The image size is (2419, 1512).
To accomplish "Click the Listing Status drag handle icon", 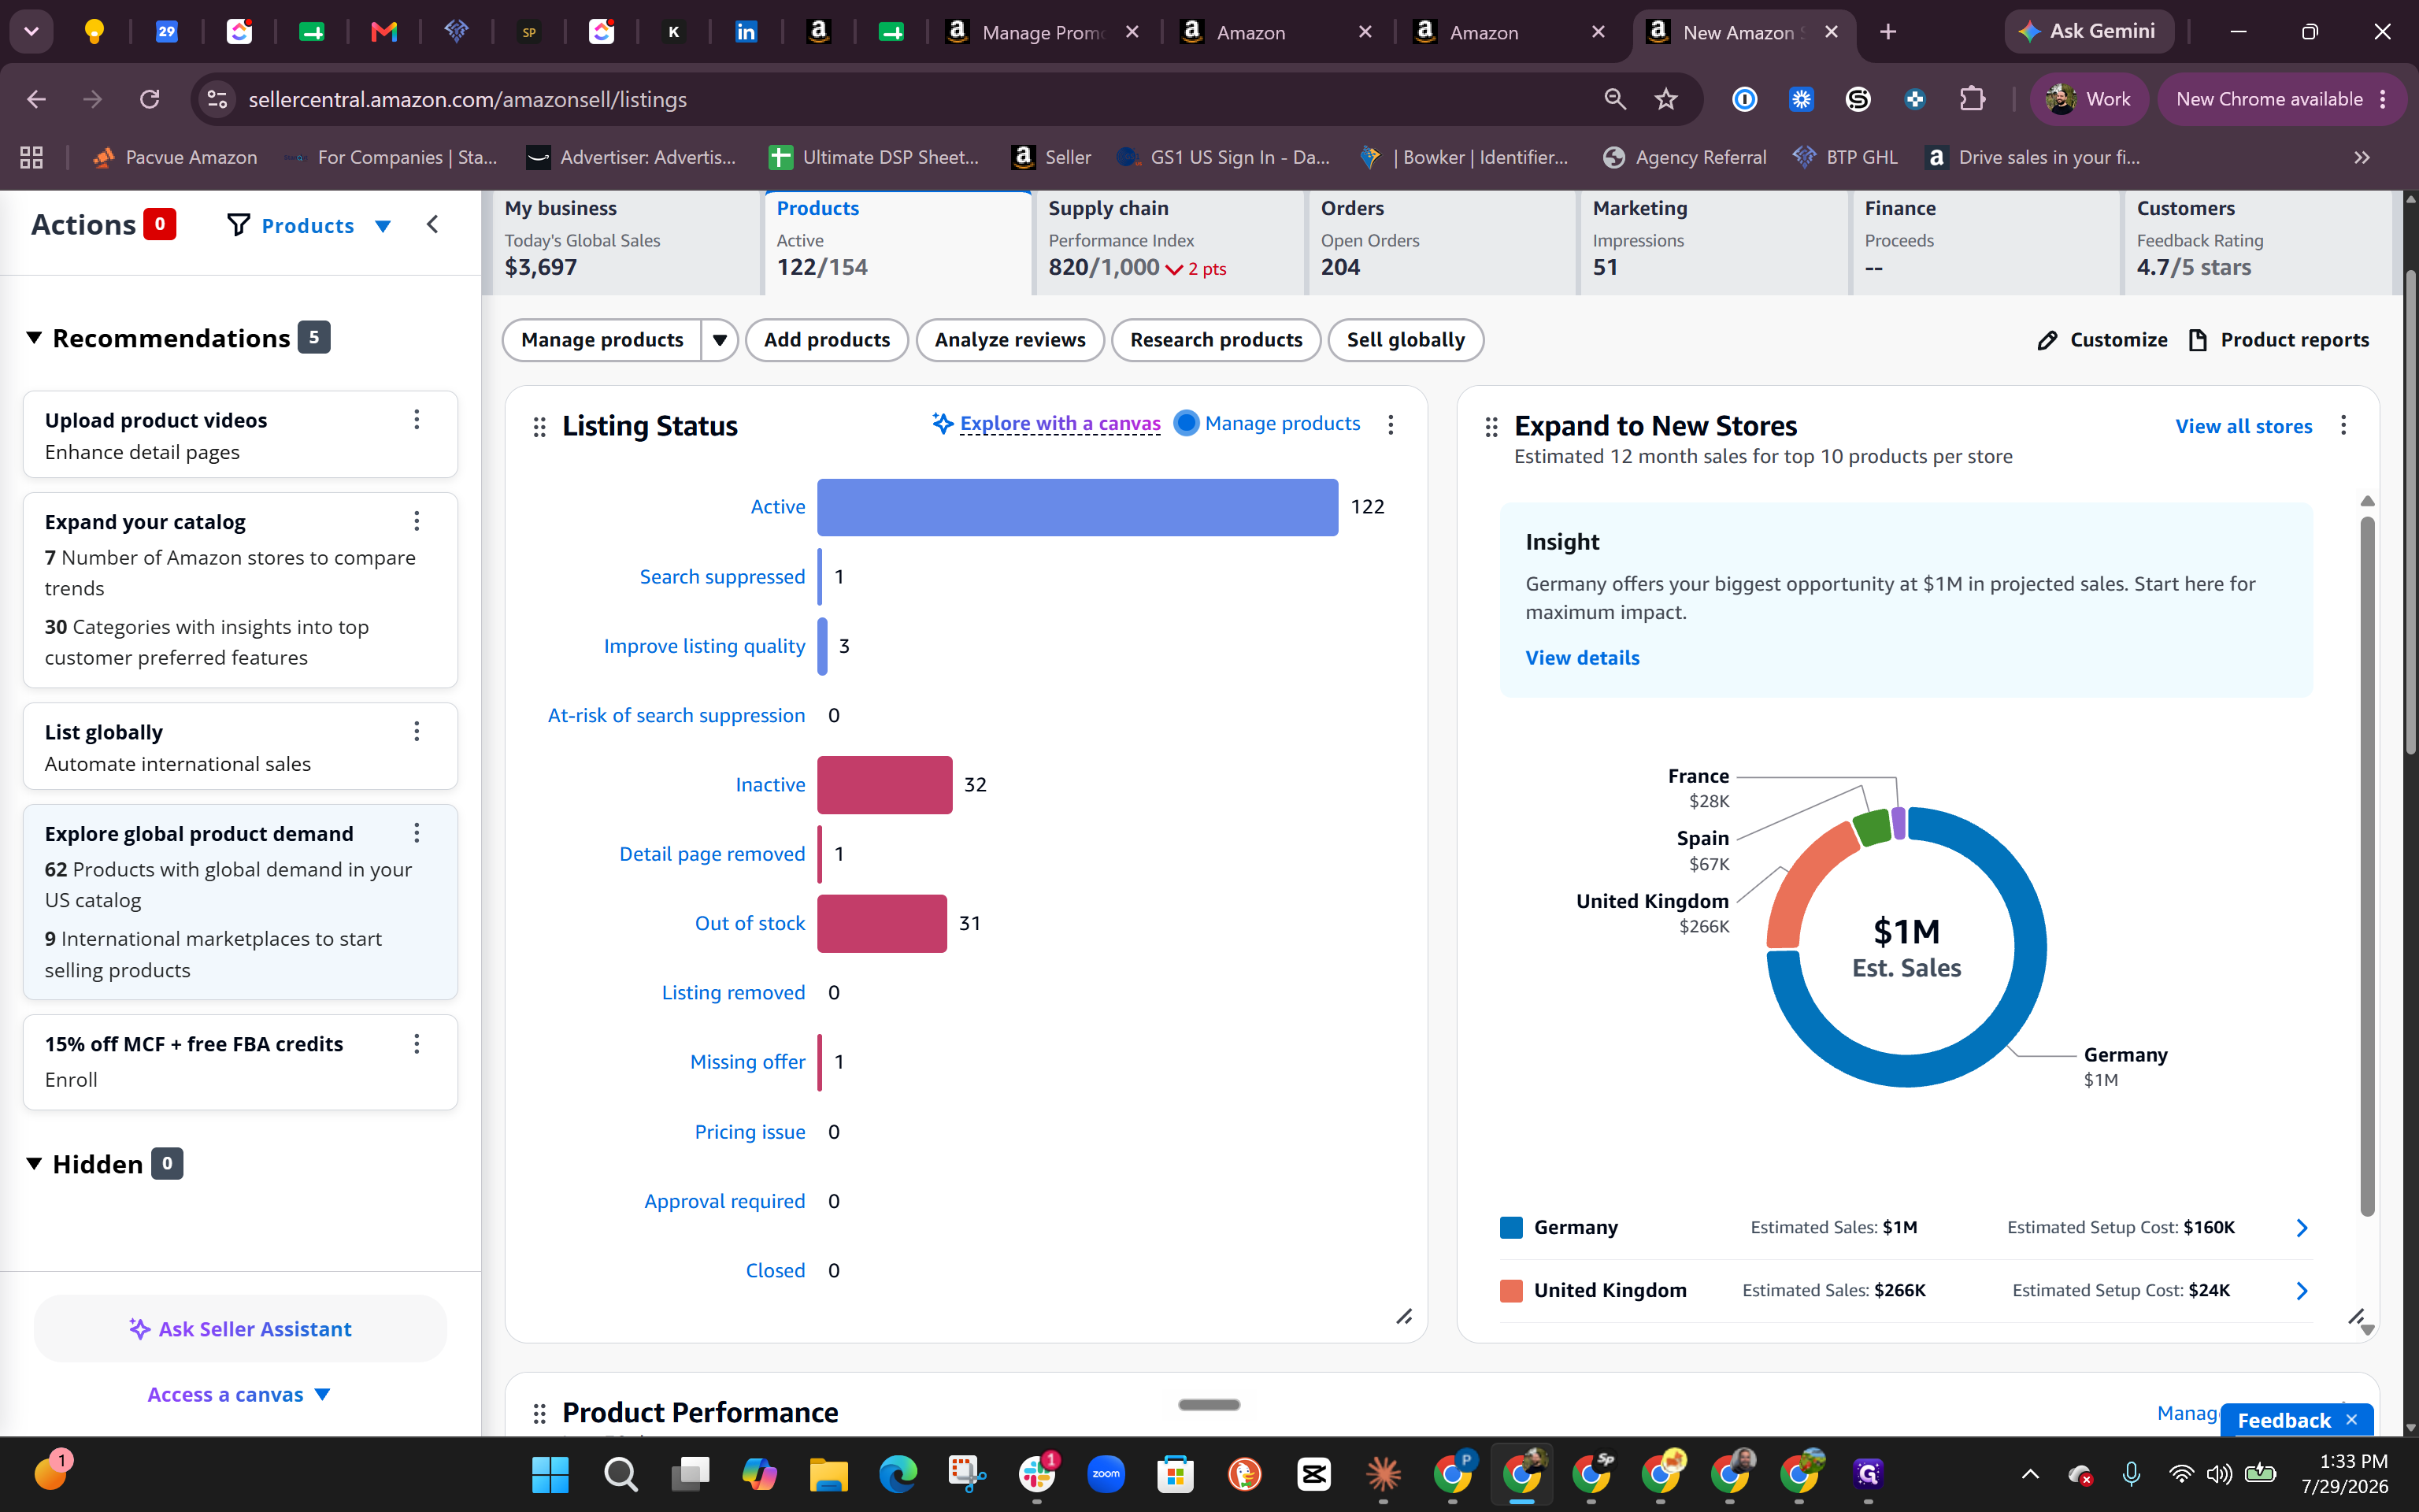I will 539,427.
